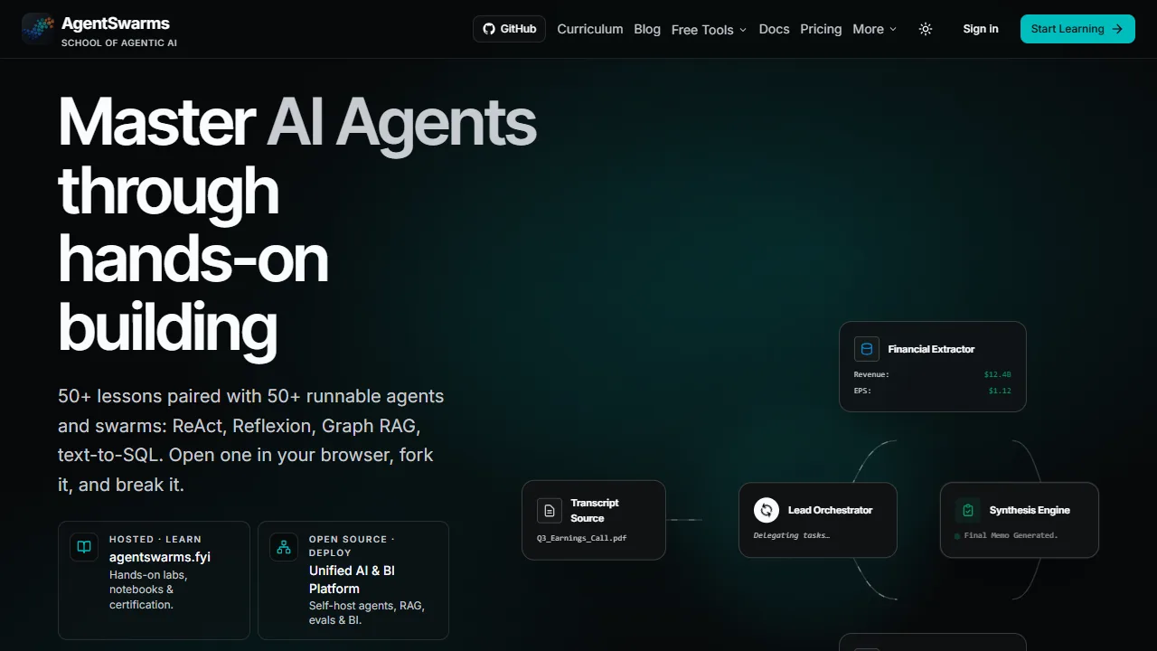Click the GitHub octocat icon
1157x651 pixels.
click(x=489, y=29)
